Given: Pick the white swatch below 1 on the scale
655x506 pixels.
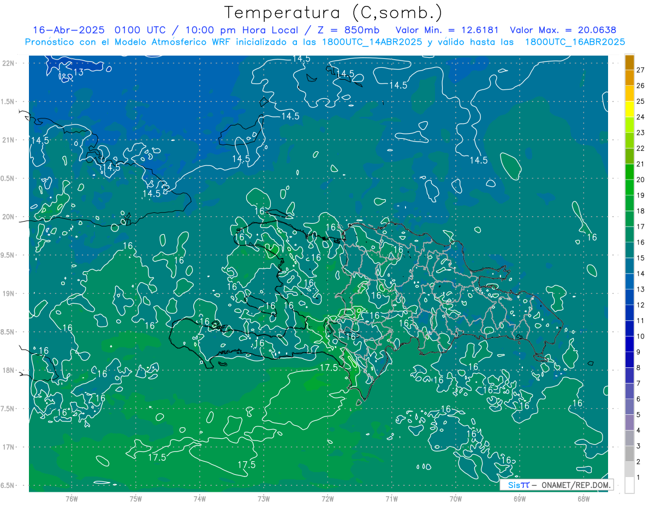Looking at the screenshot, I should pyautogui.click(x=629, y=485).
